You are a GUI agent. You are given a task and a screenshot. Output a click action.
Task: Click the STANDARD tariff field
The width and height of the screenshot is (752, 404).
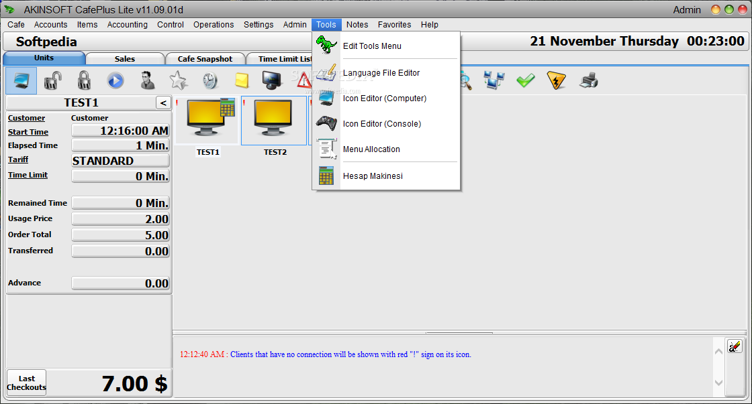click(x=120, y=160)
